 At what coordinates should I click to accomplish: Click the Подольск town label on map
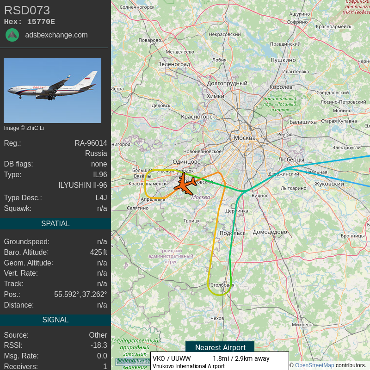pyautogui.click(x=233, y=233)
